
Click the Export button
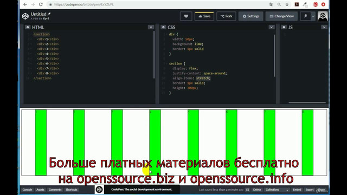(310, 190)
